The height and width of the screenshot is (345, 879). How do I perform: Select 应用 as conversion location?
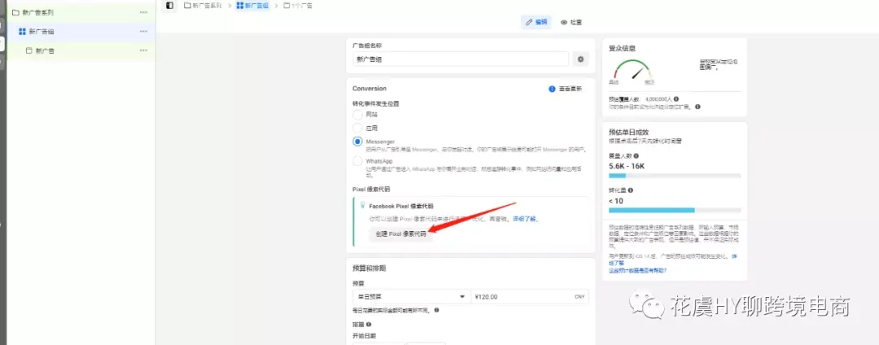[x=357, y=128]
